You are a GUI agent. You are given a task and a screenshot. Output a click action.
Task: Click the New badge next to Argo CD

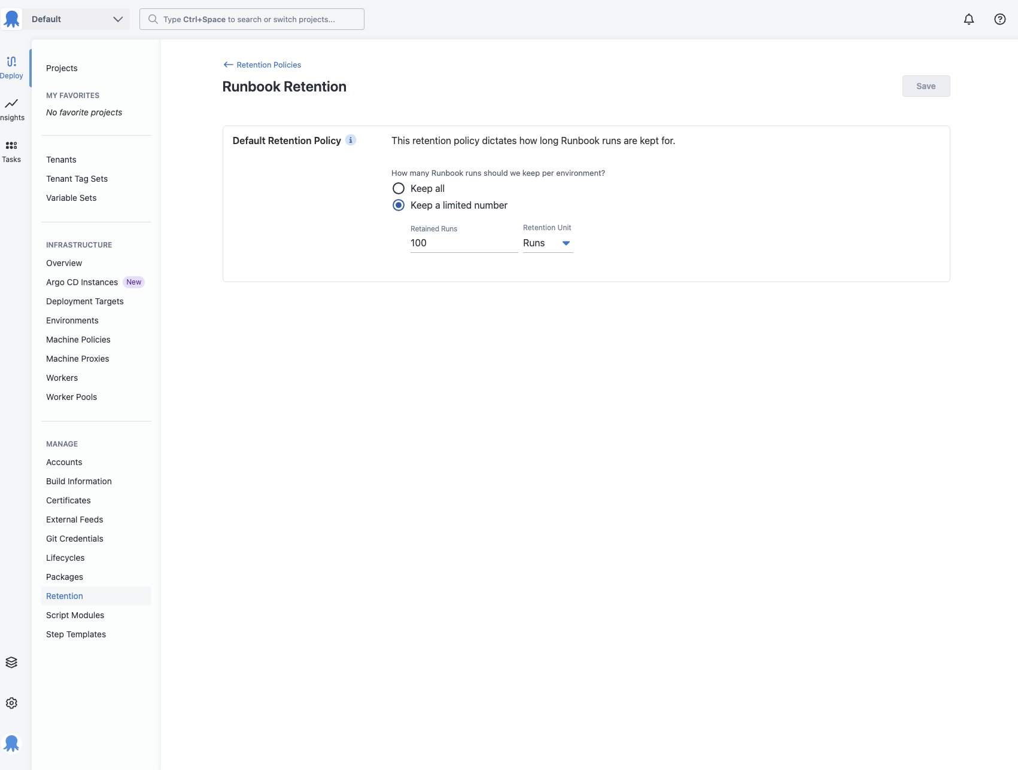tap(134, 282)
